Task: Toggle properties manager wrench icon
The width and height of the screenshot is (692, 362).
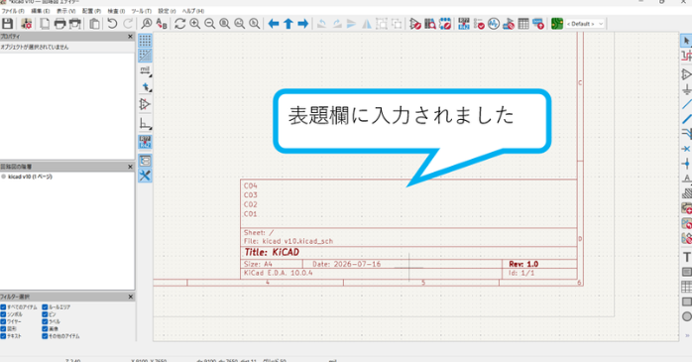Action: click(145, 176)
